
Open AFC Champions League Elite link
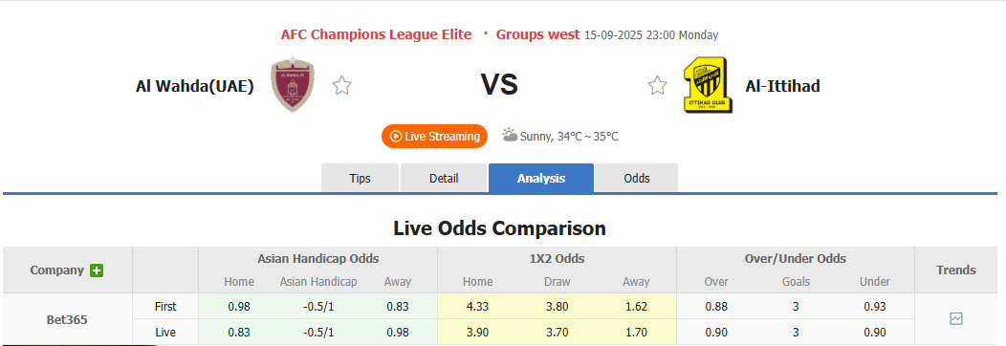tap(376, 34)
